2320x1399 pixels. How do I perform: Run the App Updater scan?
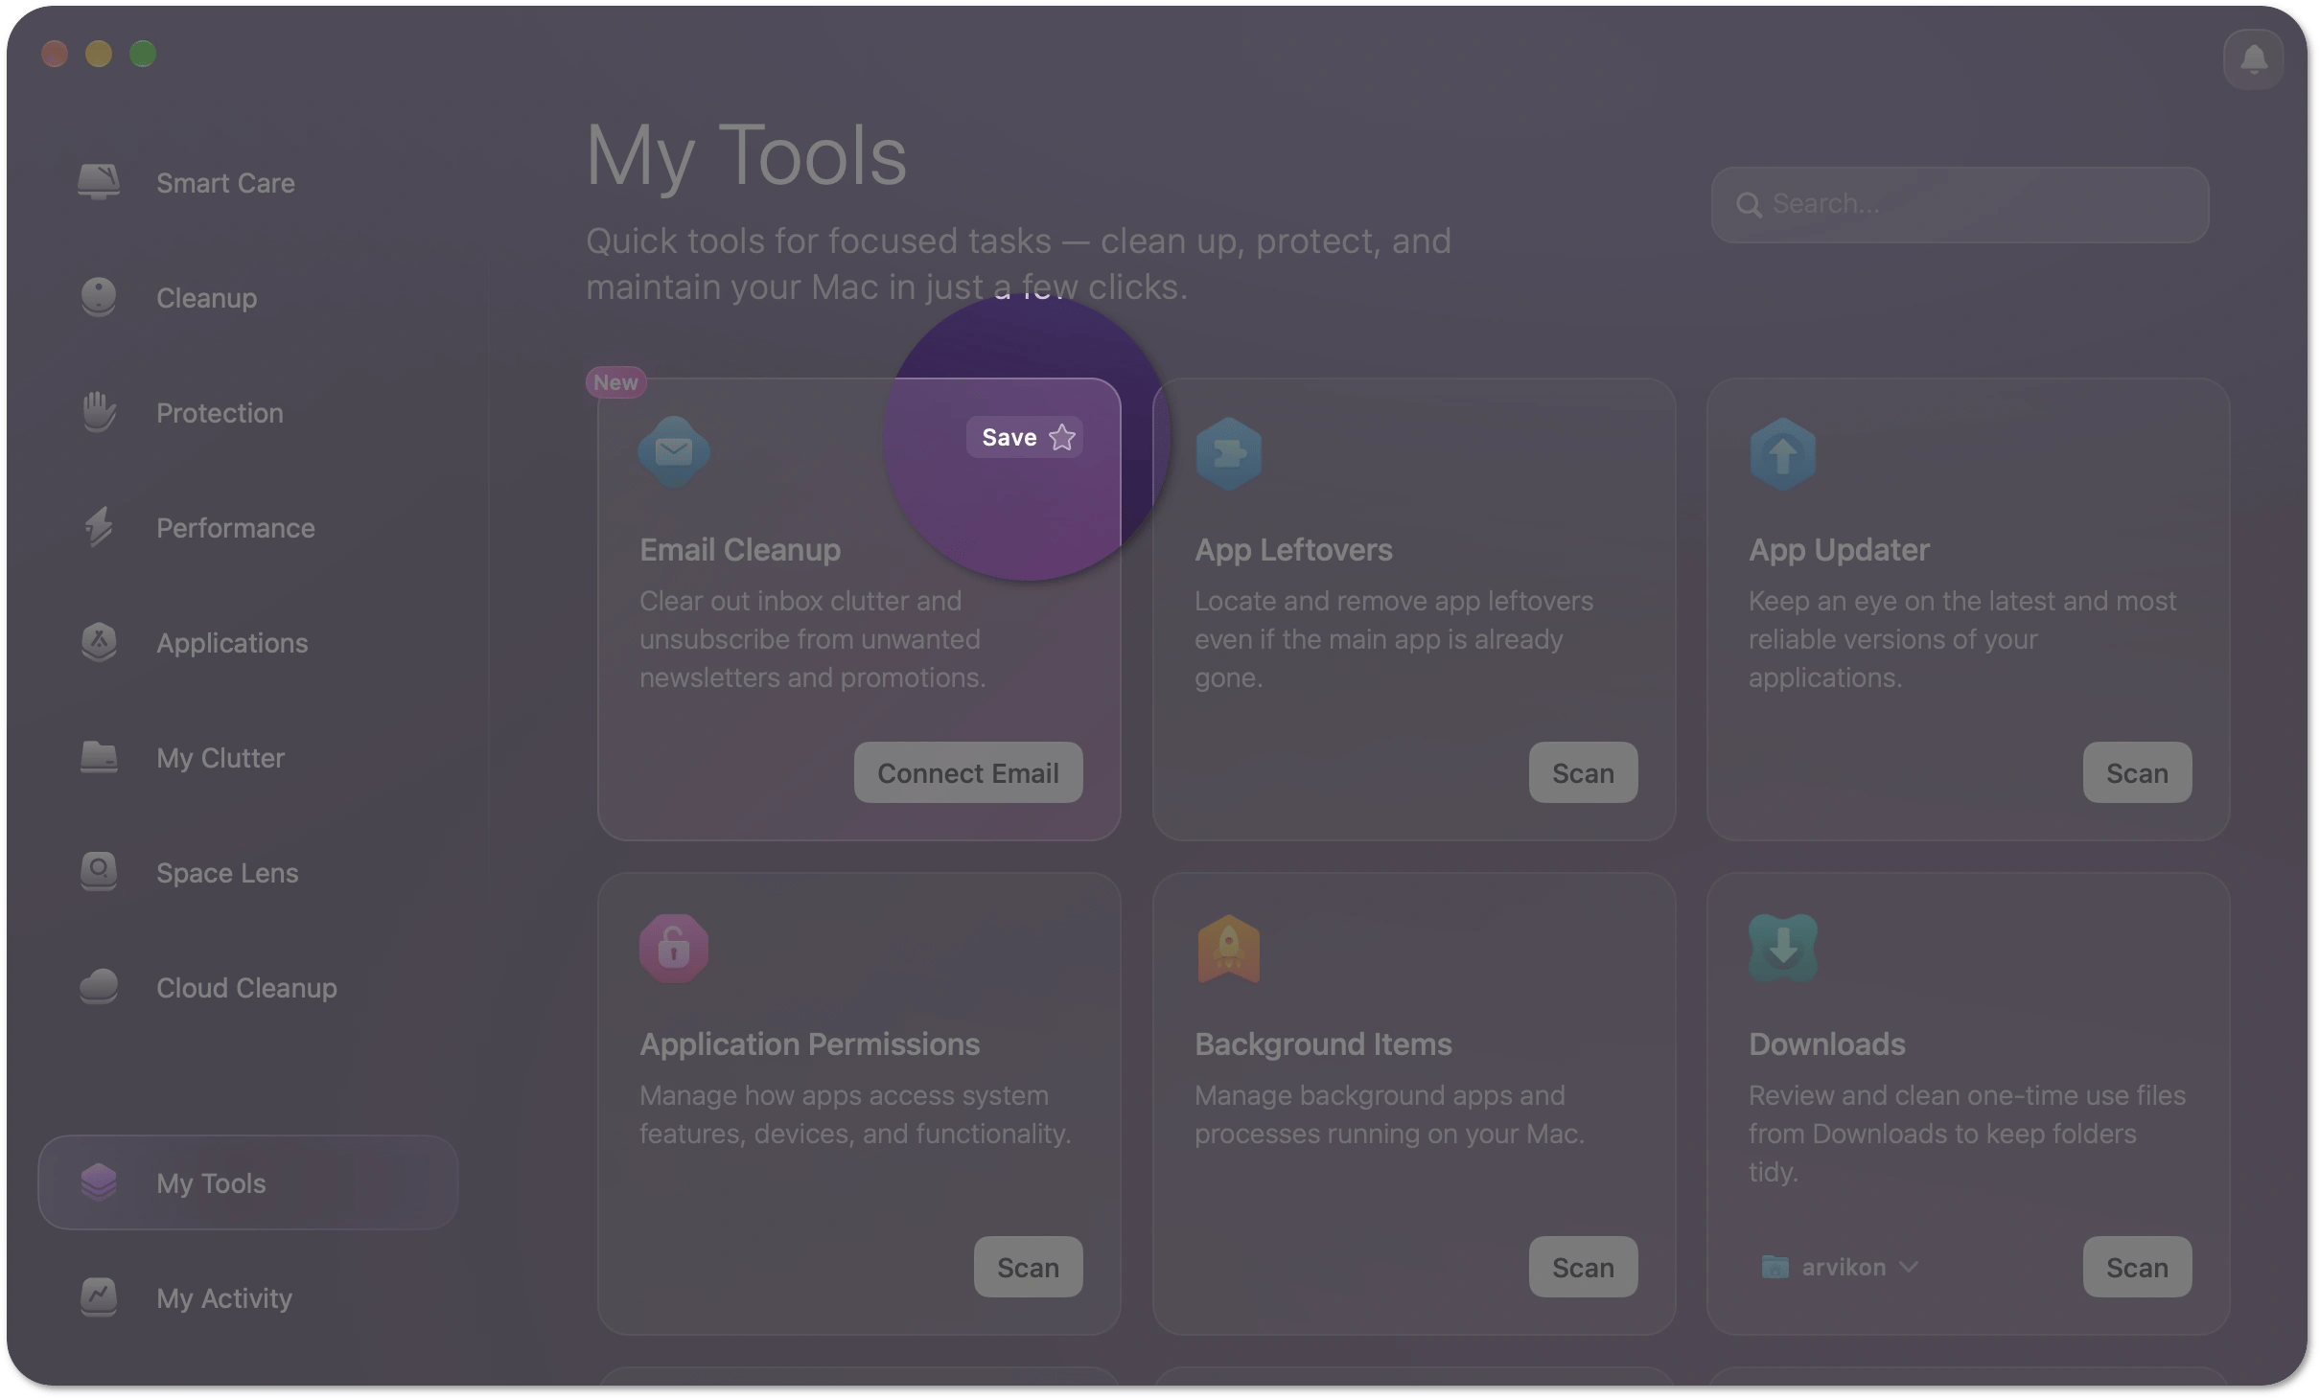coord(2137,772)
